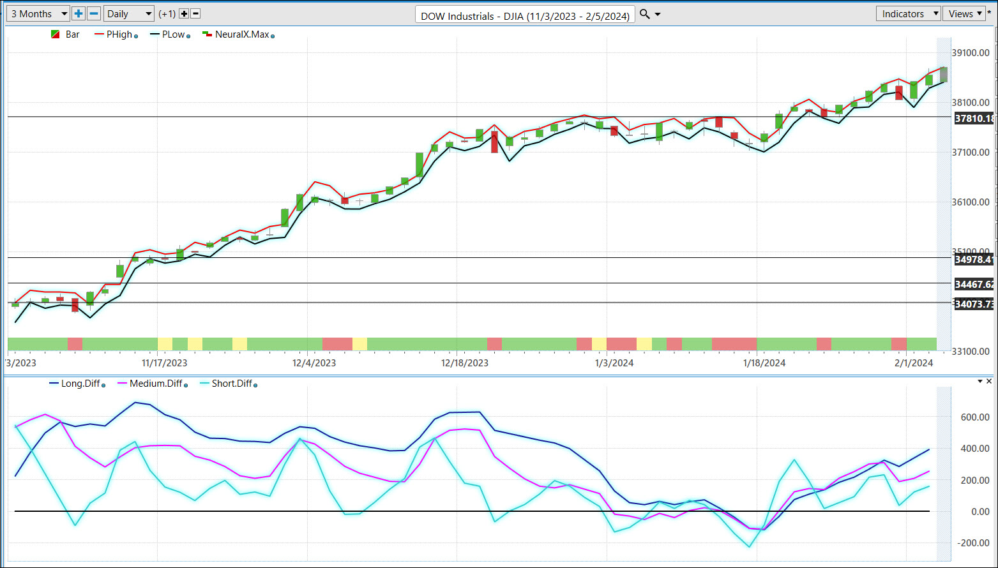The width and height of the screenshot is (998, 568).
Task: Click the 600.00 indicator axis label
Action: [x=975, y=417]
